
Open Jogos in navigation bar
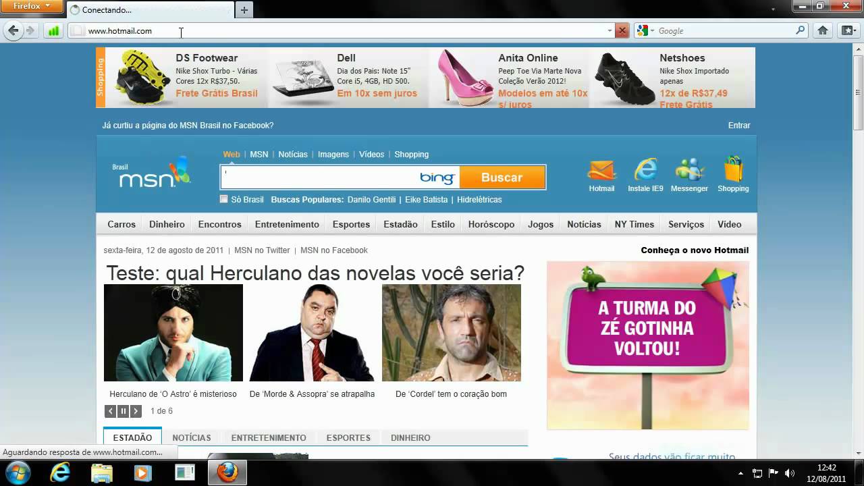(x=541, y=224)
